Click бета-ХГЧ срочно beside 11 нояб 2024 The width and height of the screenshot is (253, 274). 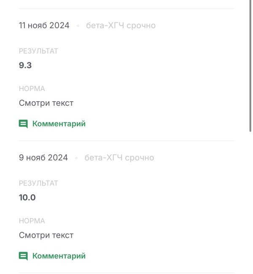pos(120,26)
